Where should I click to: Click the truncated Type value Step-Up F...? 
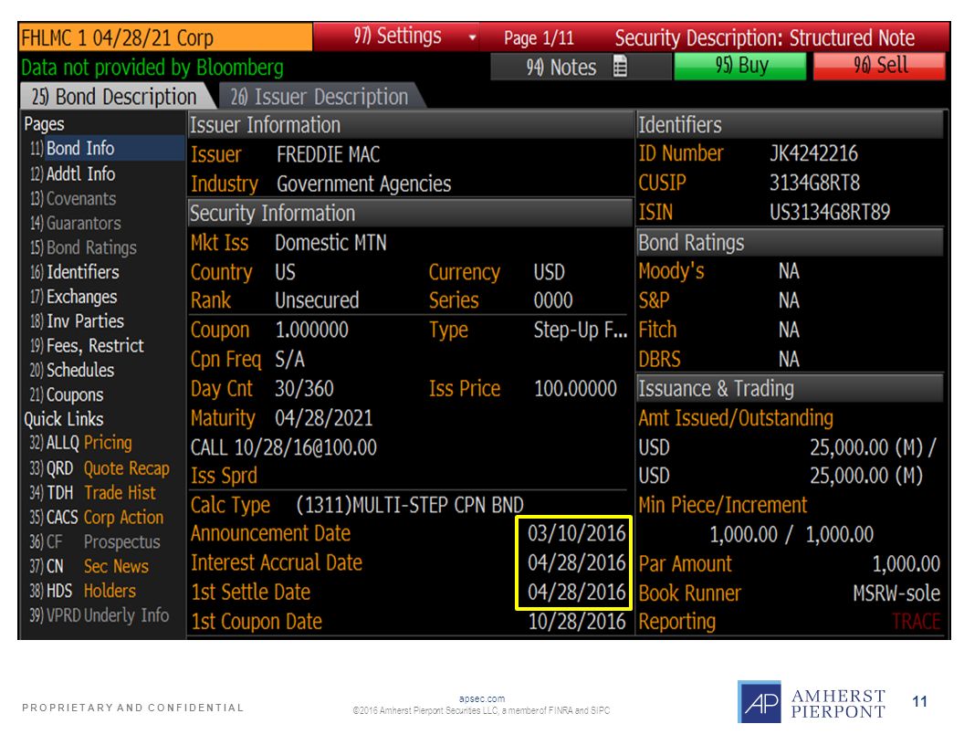tap(581, 331)
